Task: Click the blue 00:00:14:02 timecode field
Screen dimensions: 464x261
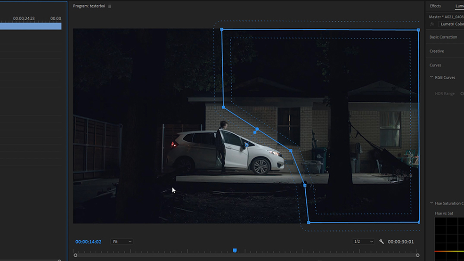Action: [88, 242]
